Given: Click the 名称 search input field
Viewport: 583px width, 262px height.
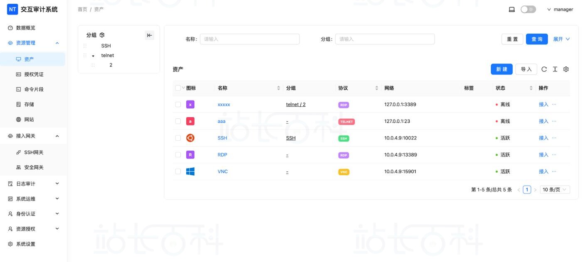Looking at the screenshot, I should [249, 39].
